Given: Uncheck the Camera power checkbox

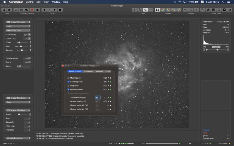Looking at the screenshot, I should point(68,82).
